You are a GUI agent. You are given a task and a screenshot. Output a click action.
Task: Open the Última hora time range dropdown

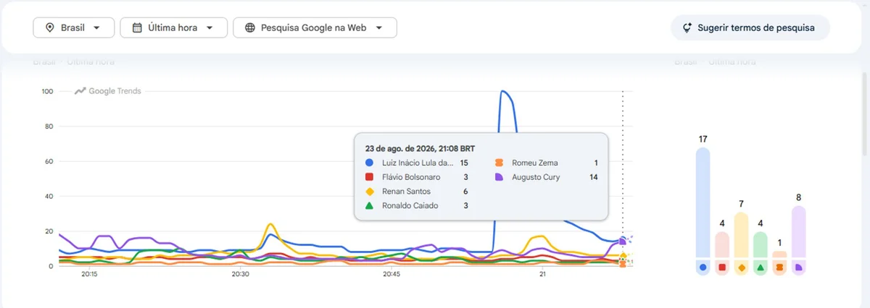point(173,27)
